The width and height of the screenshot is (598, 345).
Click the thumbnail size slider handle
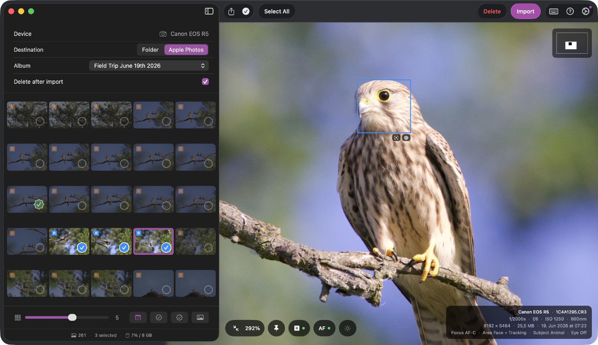(x=72, y=317)
